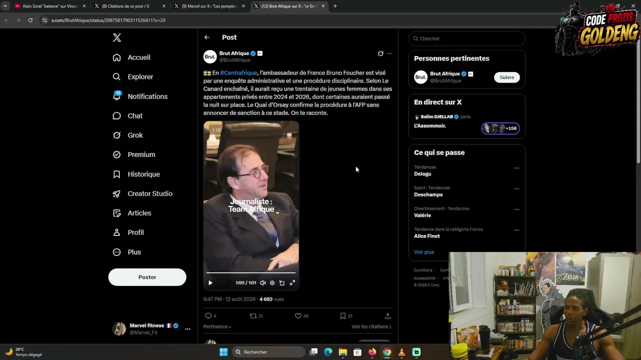Like the Brut Afrique post
Viewport: 641px width, 360px height.
click(x=298, y=316)
